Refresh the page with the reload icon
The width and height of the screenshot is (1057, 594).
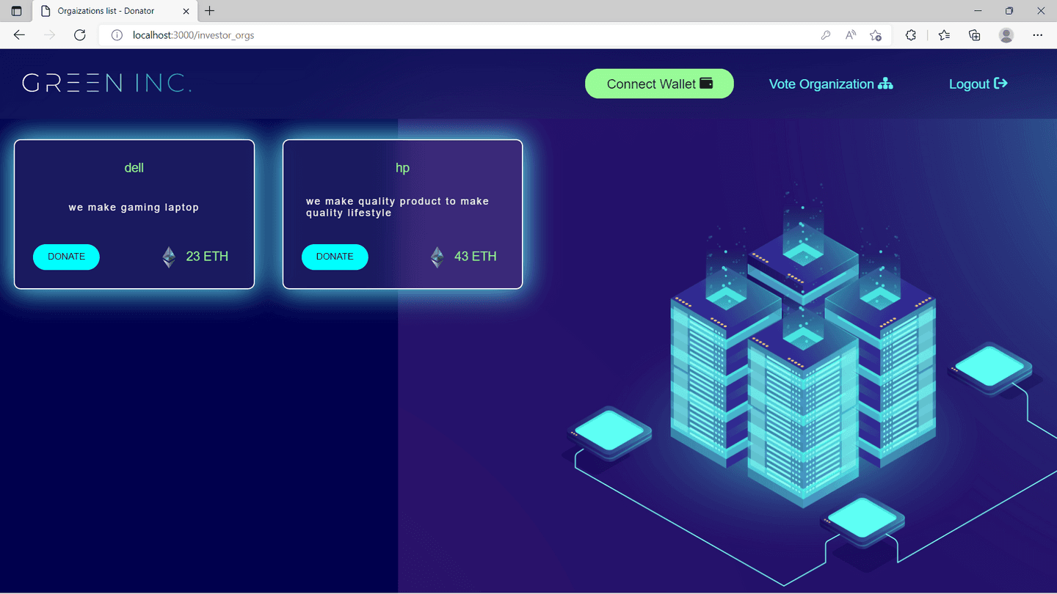click(80, 34)
